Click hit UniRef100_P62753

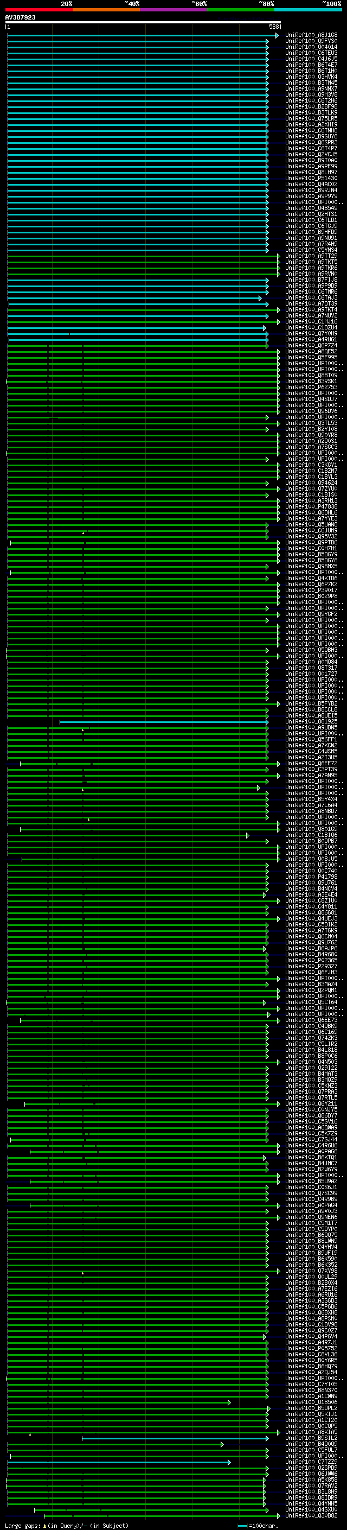click(311, 388)
